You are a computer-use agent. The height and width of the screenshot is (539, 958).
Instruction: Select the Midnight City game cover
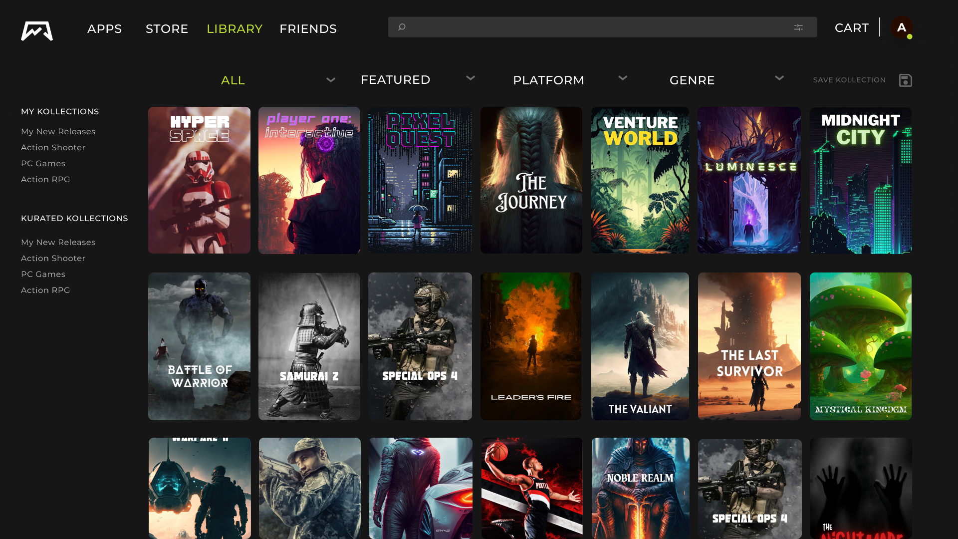[861, 180]
